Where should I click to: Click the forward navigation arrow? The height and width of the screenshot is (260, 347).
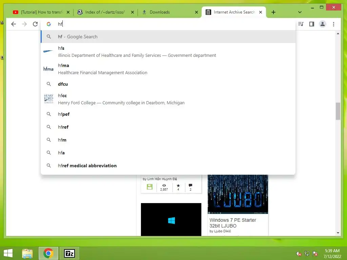24,24
